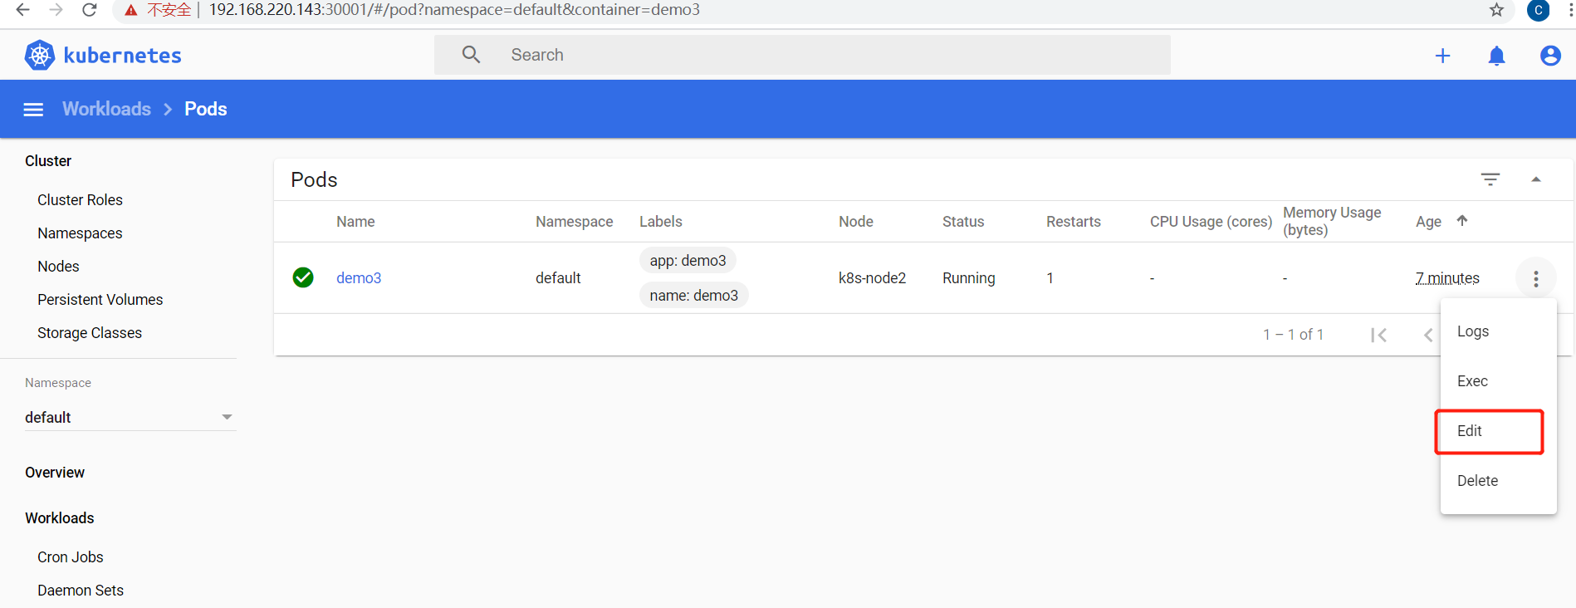This screenshot has height=608, width=1576.
Task: Open Cluster Roles in sidebar
Action: click(x=80, y=200)
